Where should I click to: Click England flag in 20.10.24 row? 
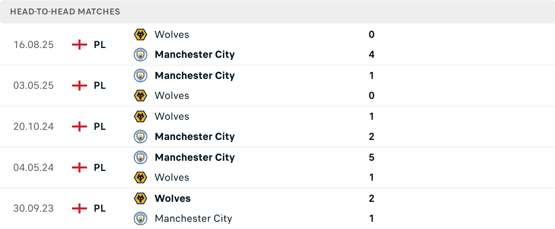click(x=79, y=127)
